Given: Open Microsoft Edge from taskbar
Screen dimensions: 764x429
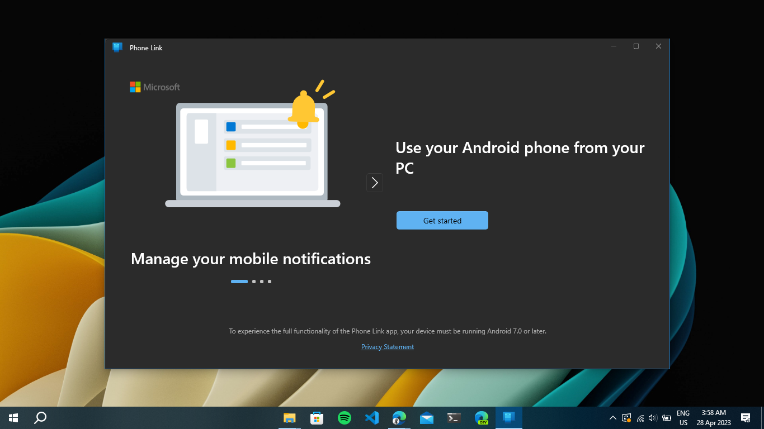Looking at the screenshot, I should [x=399, y=418].
